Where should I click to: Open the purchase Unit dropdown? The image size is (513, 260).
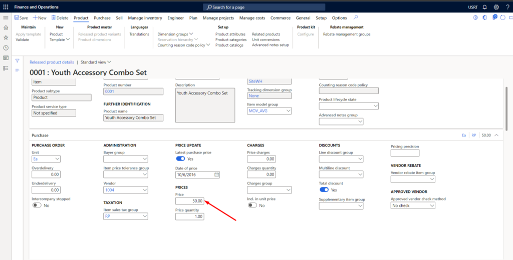tap(57, 159)
